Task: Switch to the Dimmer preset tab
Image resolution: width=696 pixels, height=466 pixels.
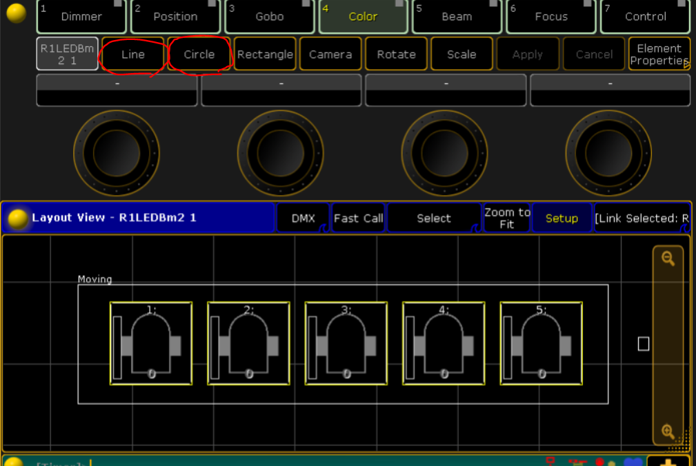Action: coord(81,17)
